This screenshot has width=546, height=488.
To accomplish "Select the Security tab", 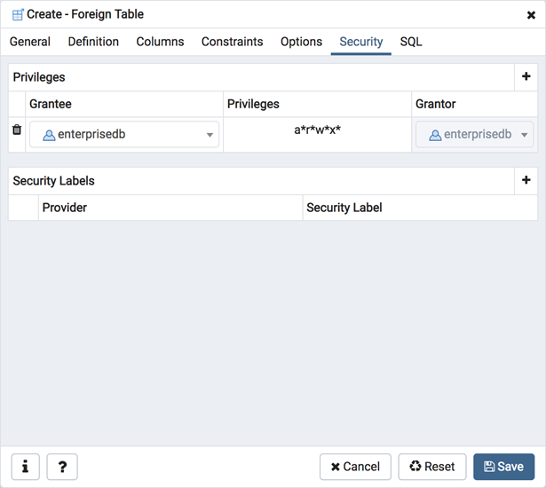I will [x=360, y=42].
